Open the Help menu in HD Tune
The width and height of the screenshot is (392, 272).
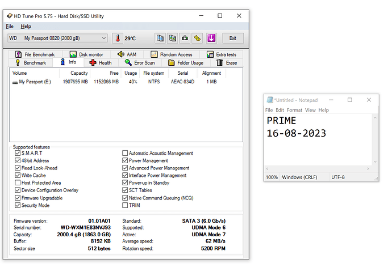click(26, 26)
